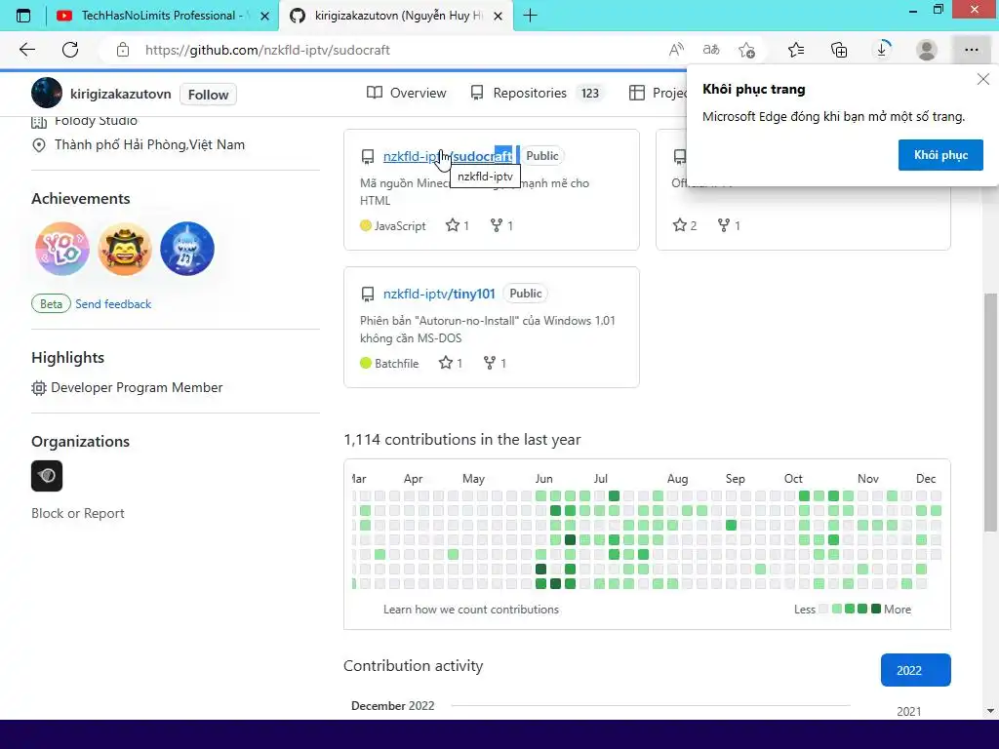Viewport: 999px width, 749px height.
Task: Open the Favorites list icon
Action: click(796, 50)
